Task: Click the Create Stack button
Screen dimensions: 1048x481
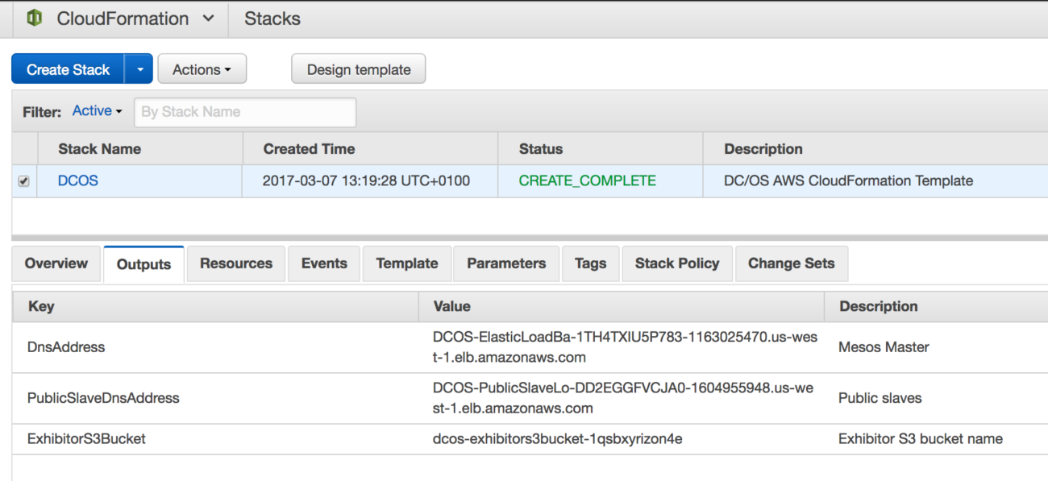Action: 68,69
